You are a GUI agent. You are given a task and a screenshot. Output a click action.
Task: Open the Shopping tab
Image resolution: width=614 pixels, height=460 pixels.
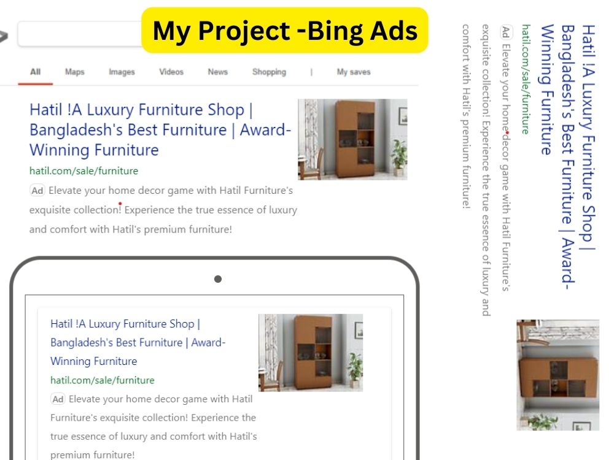click(269, 72)
